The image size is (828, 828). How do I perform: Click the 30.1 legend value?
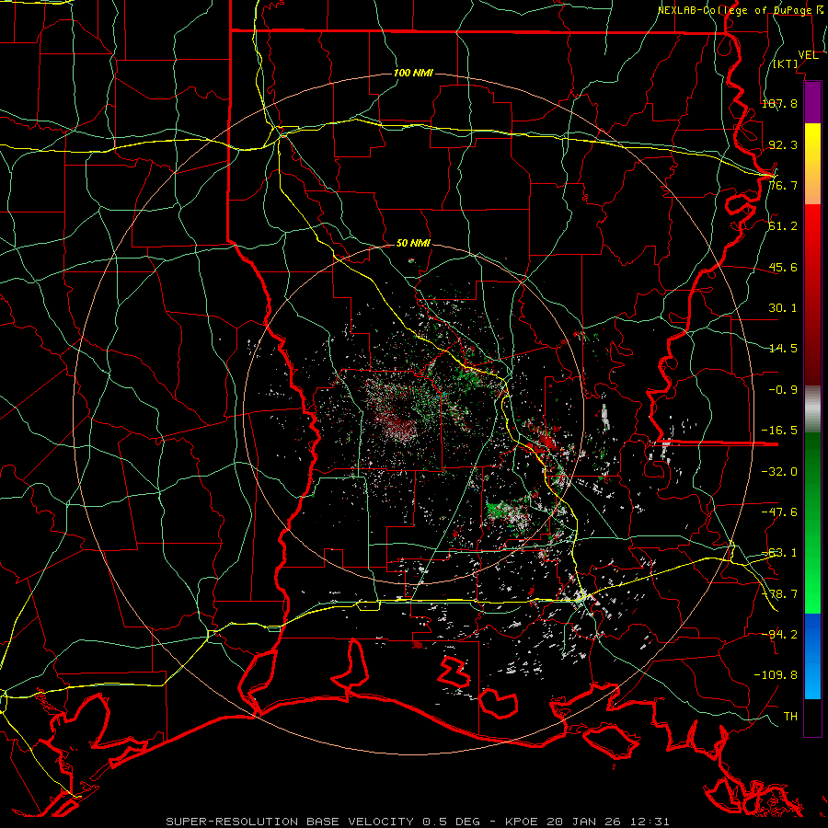[x=783, y=308]
